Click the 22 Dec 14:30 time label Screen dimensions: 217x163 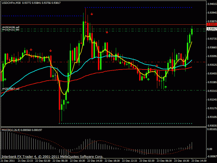95,161
